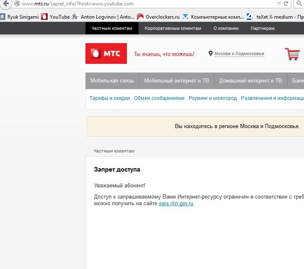Change region Москва и Подмосковье
304x269 pixels.
tap(239, 54)
